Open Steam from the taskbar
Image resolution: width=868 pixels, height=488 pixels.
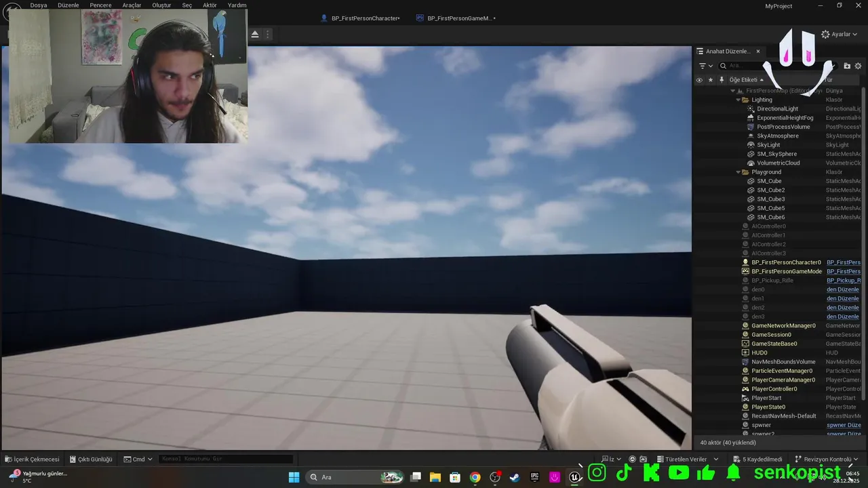point(515,477)
